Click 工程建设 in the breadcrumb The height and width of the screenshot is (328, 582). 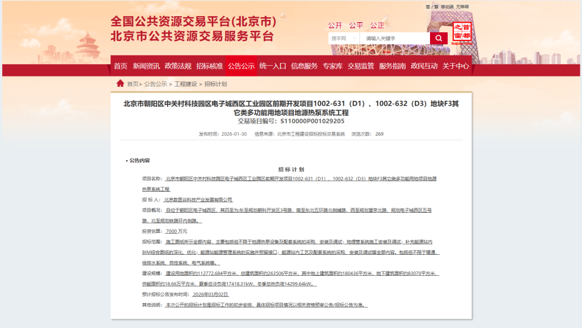pyautogui.click(x=185, y=84)
